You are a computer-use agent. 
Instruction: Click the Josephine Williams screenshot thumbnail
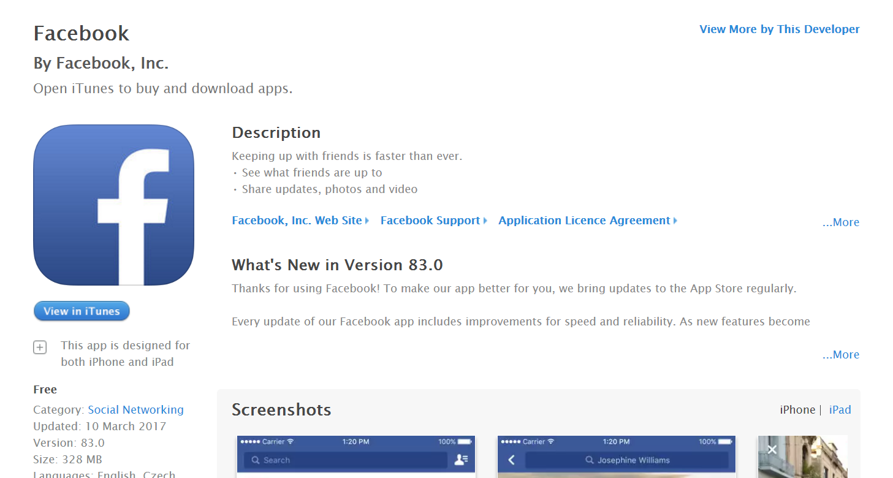tap(617, 457)
